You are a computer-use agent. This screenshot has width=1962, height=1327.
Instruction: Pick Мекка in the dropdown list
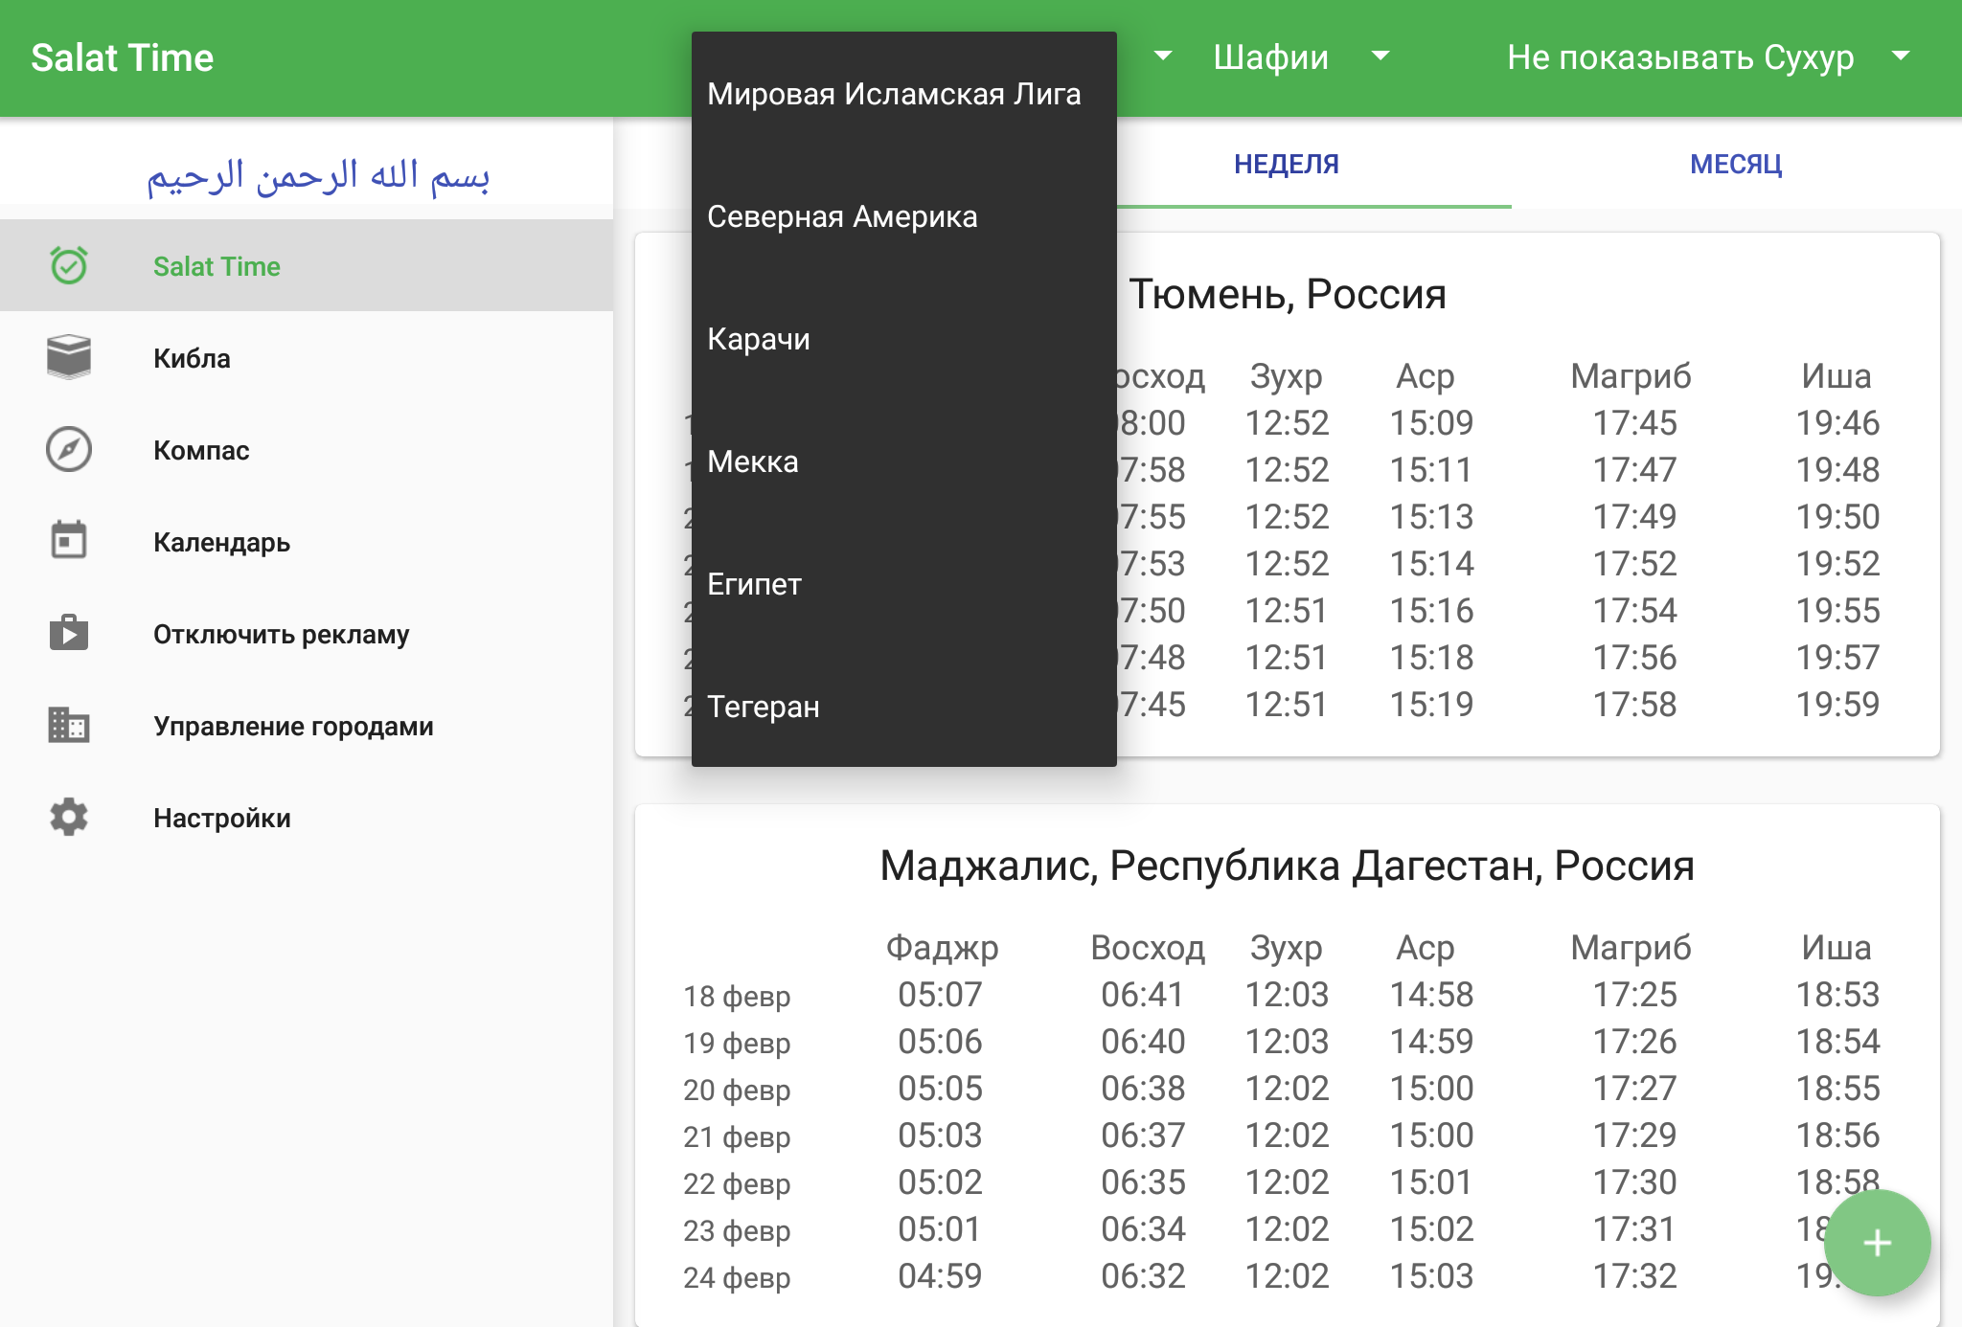coord(753,461)
